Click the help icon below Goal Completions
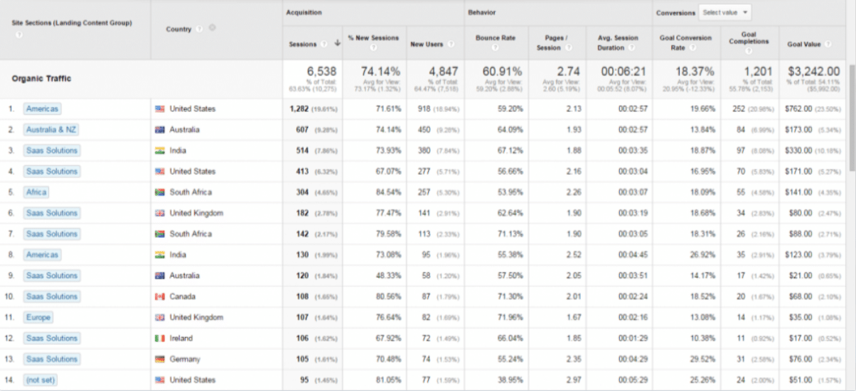This screenshot has height=391, width=856. (x=749, y=50)
